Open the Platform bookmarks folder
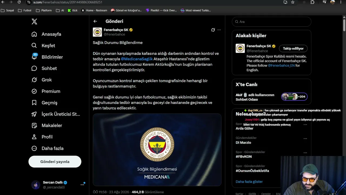 [44, 10]
